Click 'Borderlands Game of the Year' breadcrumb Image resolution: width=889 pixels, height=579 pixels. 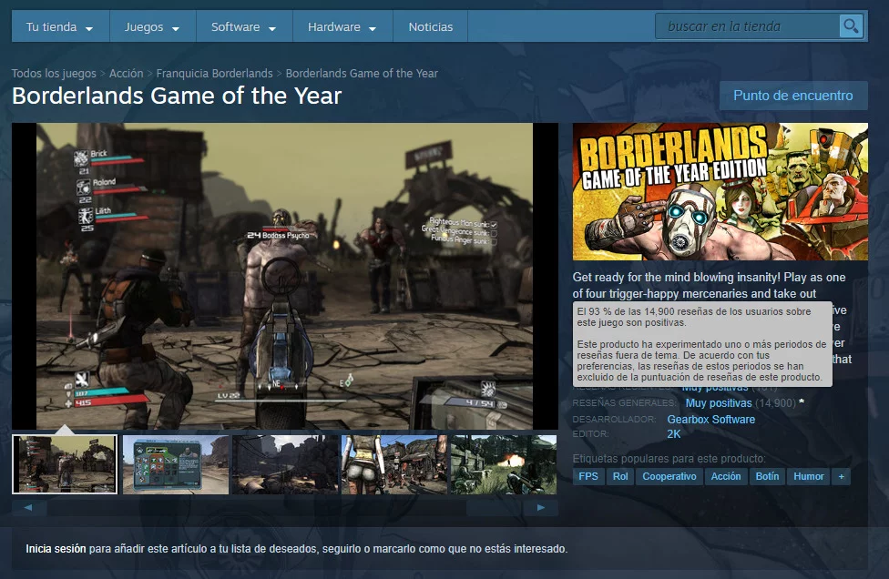click(x=361, y=73)
